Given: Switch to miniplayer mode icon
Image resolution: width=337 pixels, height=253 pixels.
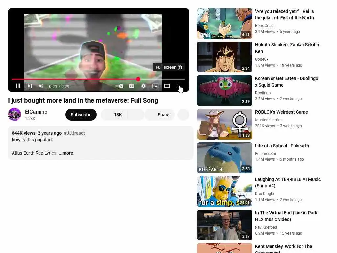Looking at the screenshot, I should coord(155,86).
